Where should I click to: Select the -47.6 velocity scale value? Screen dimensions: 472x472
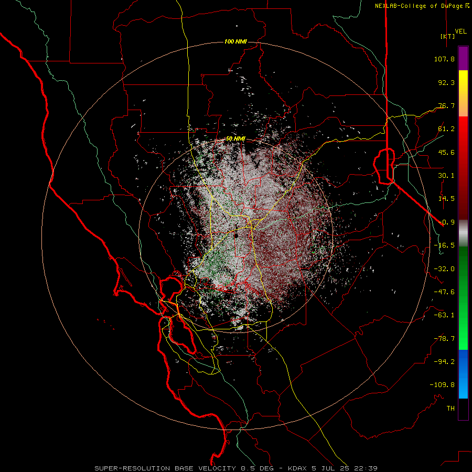click(x=444, y=292)
